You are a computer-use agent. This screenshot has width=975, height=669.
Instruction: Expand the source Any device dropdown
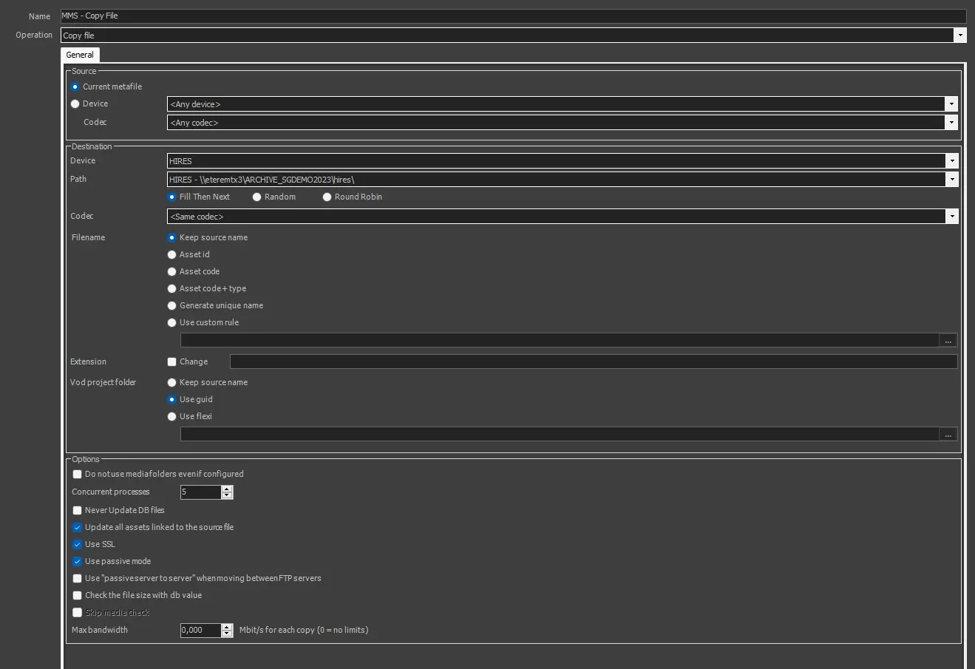point(951,104)
